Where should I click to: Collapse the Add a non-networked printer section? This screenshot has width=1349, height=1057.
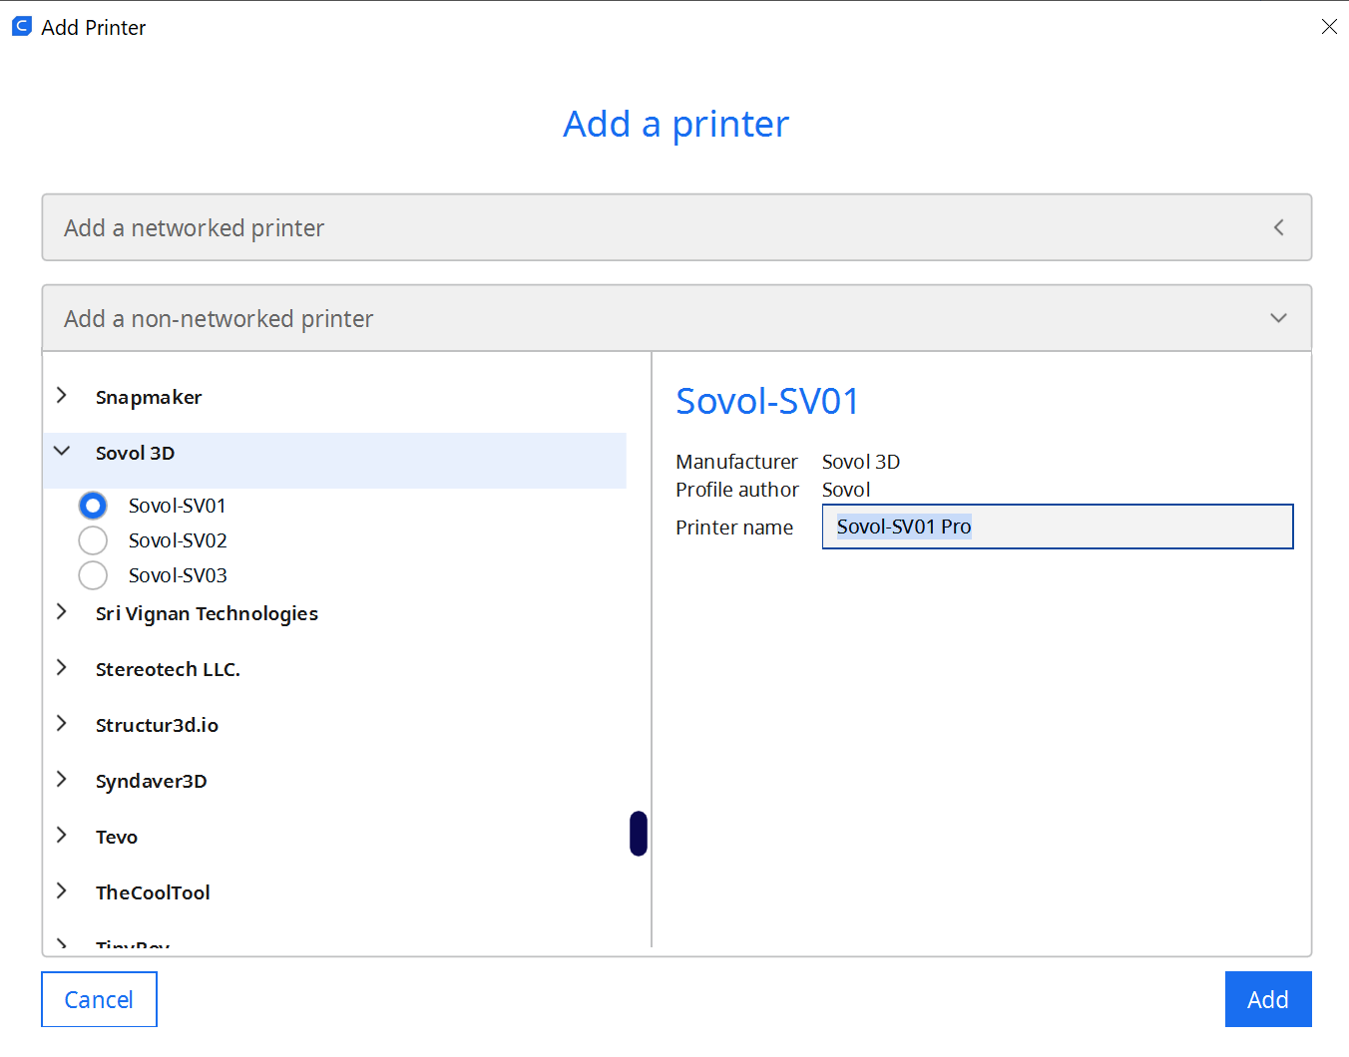click(676, 318)
